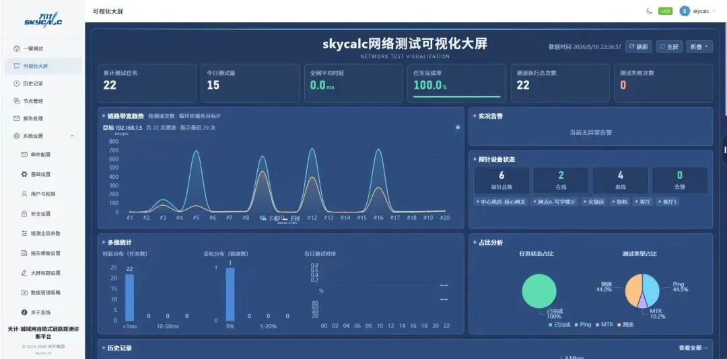
Task: Open 基础设置 via its gear icon
Action: (x=24, y=174)
